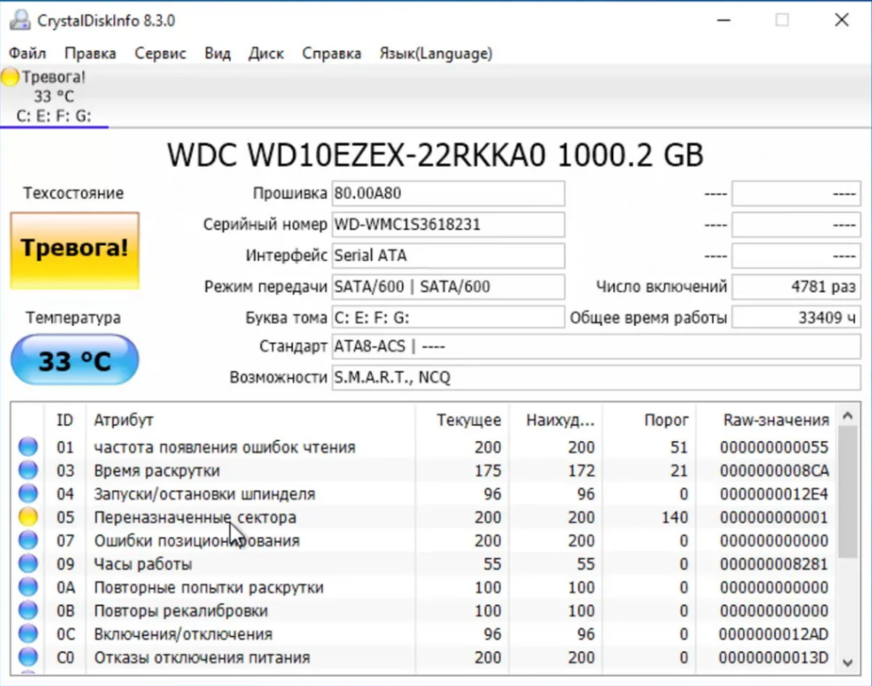Select the row Повторы рекалибровки
872x686 pixels.
[425, 610]
